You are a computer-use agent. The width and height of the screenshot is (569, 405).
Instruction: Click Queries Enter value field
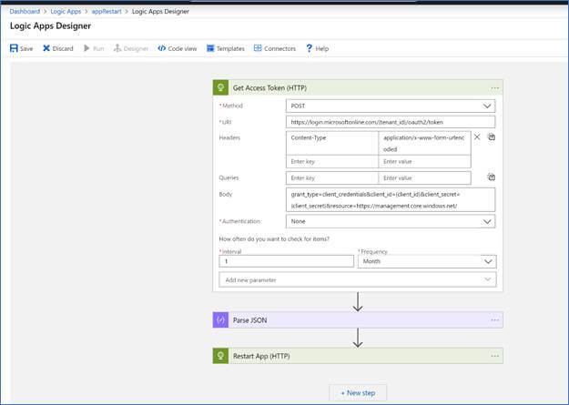424,177
